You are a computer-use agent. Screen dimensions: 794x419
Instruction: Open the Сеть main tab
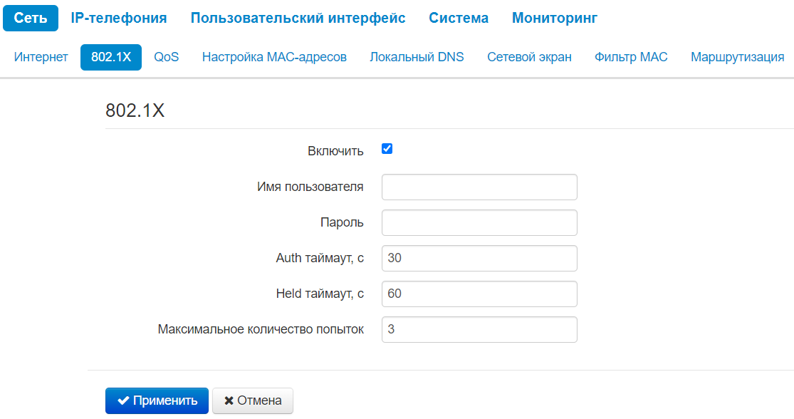31,18
